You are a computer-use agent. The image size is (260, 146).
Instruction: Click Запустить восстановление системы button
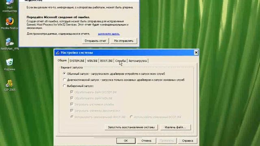pyautogui.click(x=131, y=127)
